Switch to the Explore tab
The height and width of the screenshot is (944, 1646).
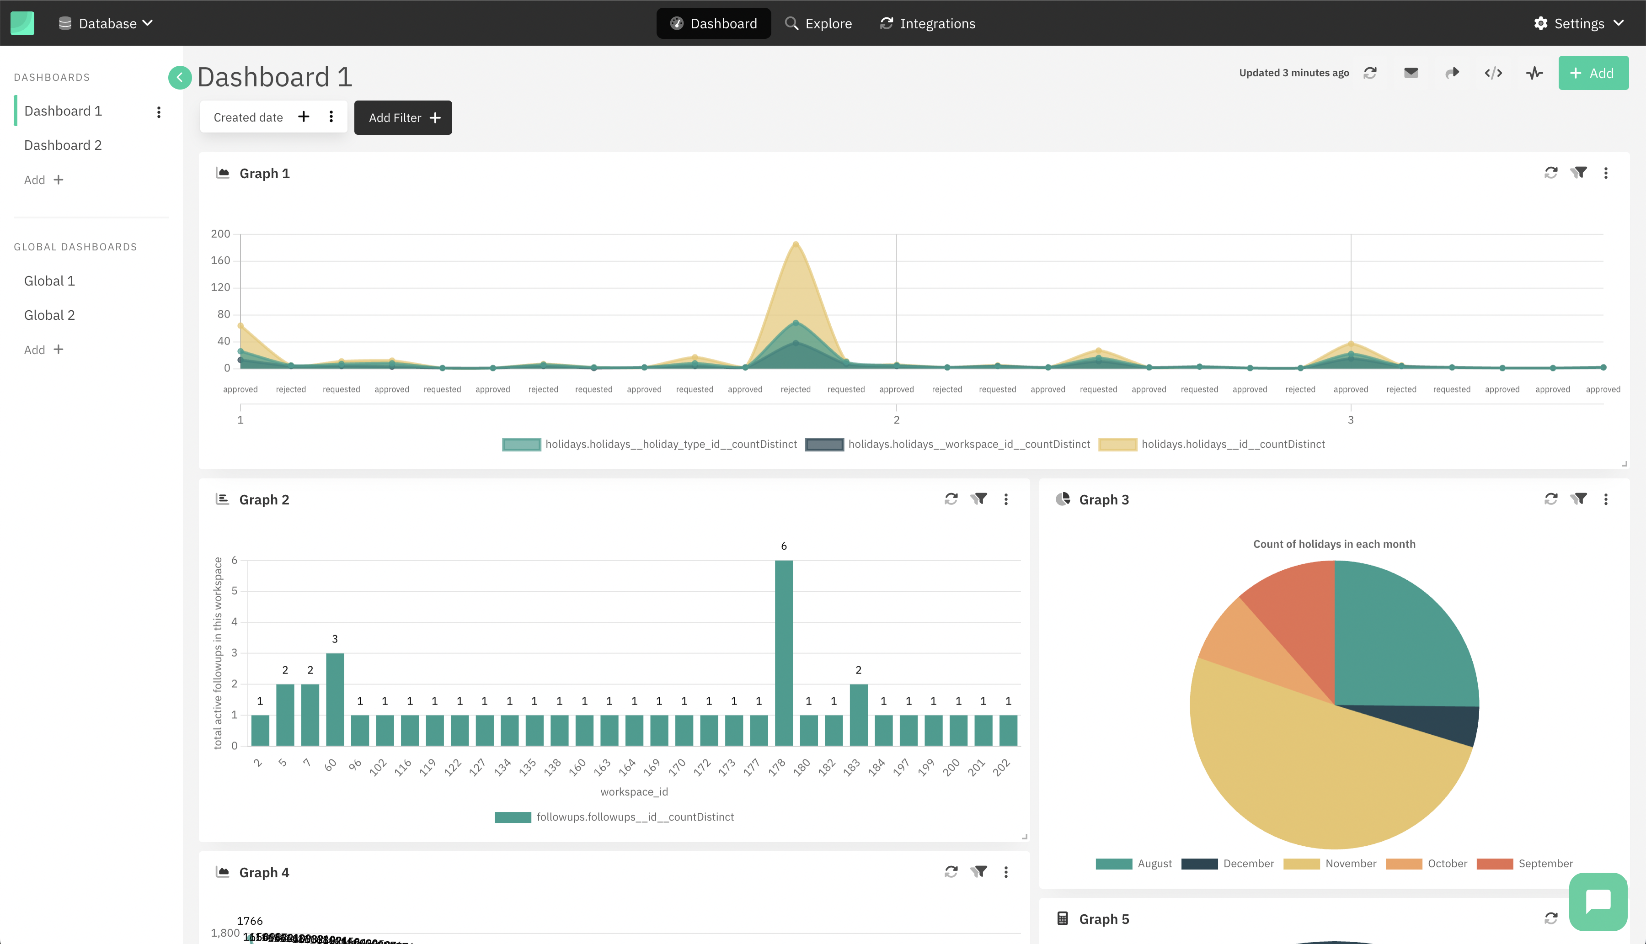coord(819,23)
